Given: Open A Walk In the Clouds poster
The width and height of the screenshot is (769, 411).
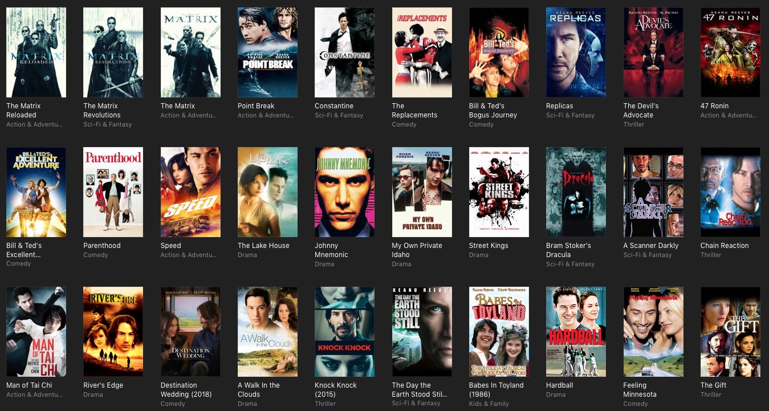Looking at the screenshot, I should coord(267,332).
